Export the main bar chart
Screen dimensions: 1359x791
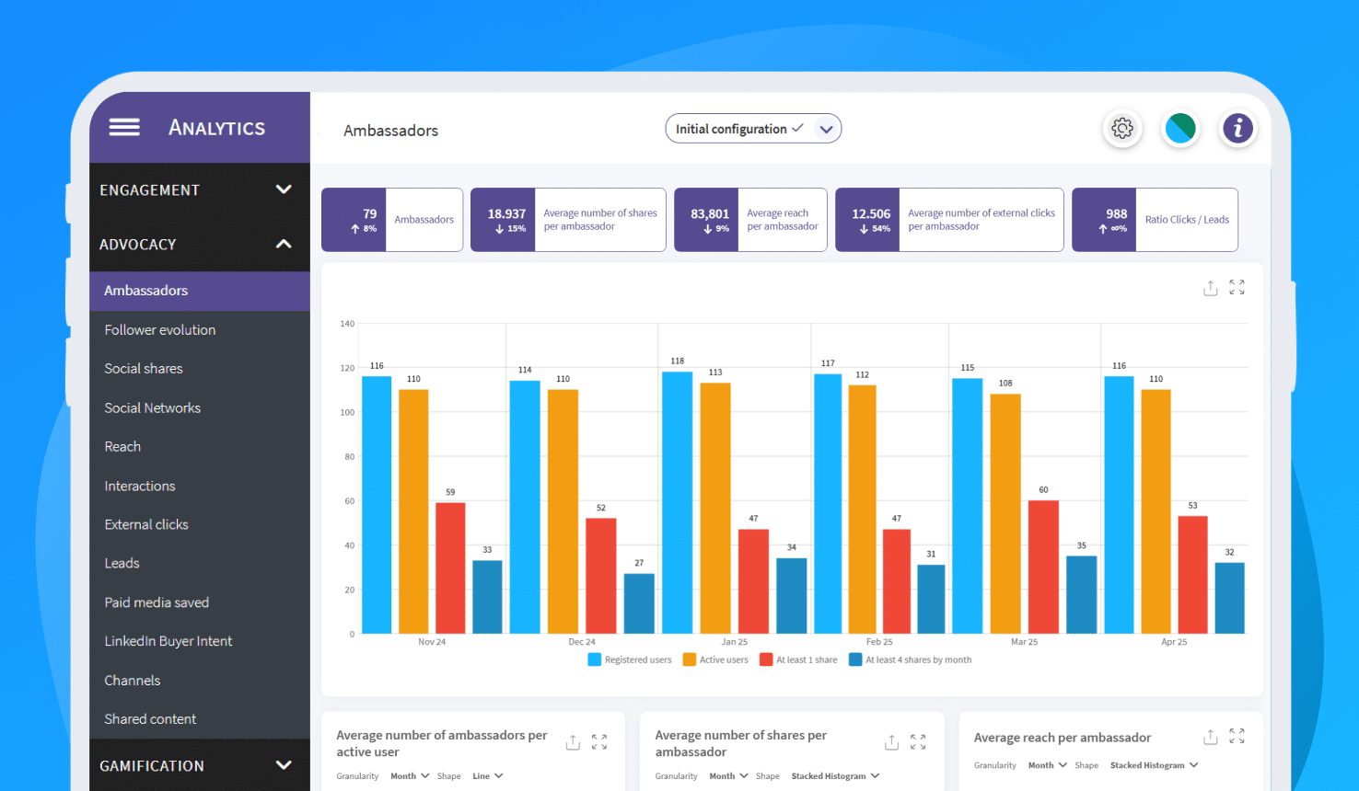1210,288
